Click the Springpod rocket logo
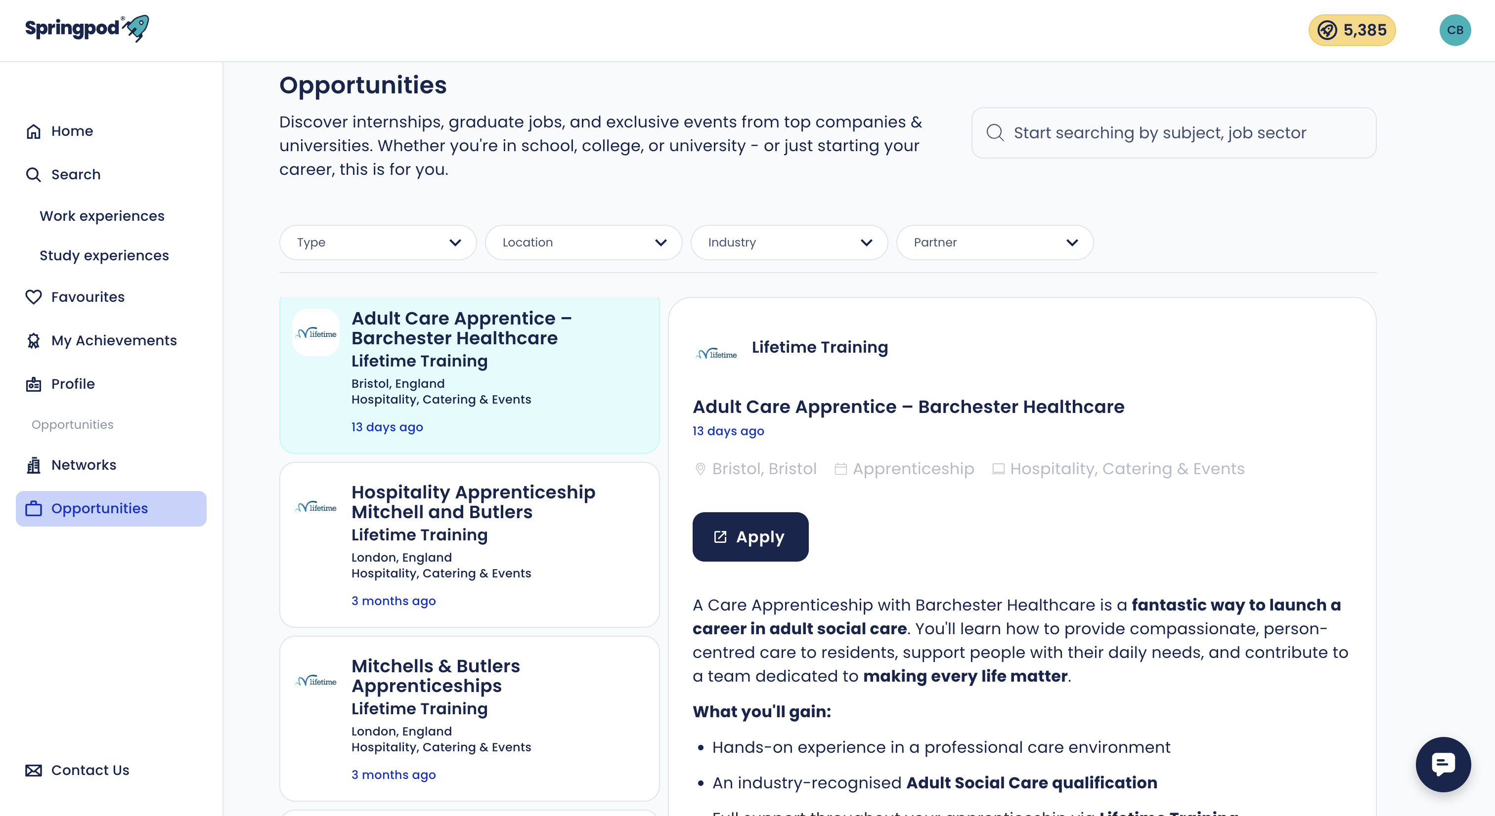 [87, 29]
